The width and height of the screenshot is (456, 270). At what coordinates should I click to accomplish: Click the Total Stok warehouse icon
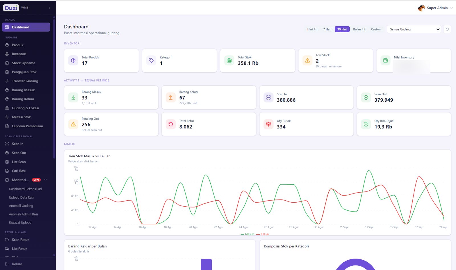point(229,61)
